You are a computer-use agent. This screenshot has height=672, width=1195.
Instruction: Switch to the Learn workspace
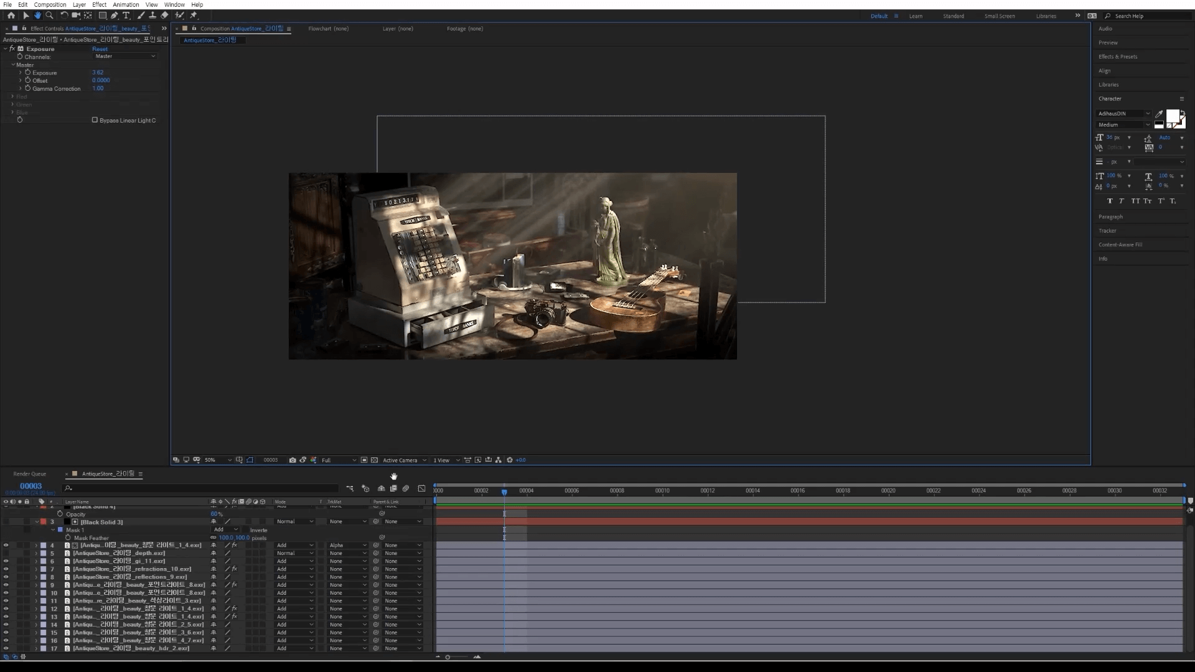click(x=916, y=16)
